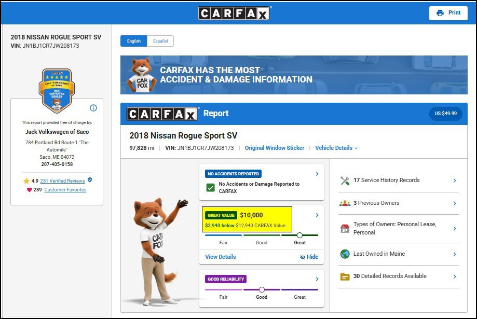Click the GREAT VALUE green badge
This screenshot has height=319, width=477.
coord(221,215)
